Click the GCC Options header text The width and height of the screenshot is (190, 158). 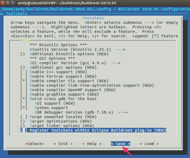pos(52,58)
